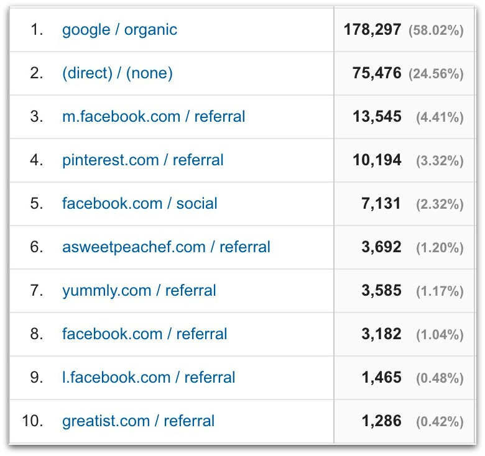Viewport: 485px width, 456px height.
Task: Click the 13,545 sessions figure
Action: [376, 117]
